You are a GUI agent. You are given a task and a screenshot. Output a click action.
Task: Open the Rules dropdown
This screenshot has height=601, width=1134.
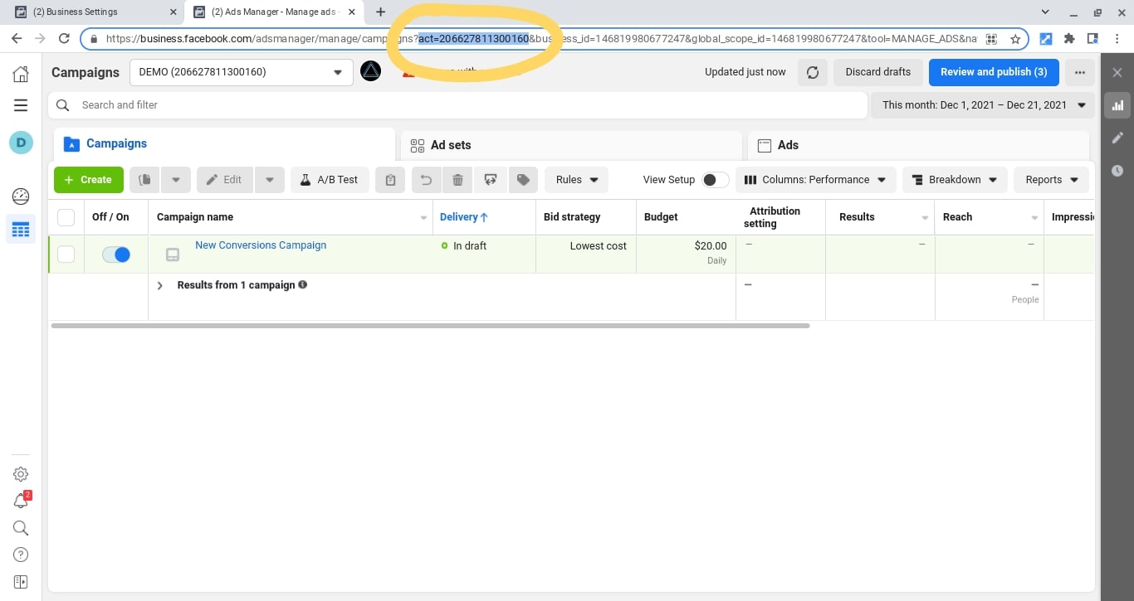point(576,180)
